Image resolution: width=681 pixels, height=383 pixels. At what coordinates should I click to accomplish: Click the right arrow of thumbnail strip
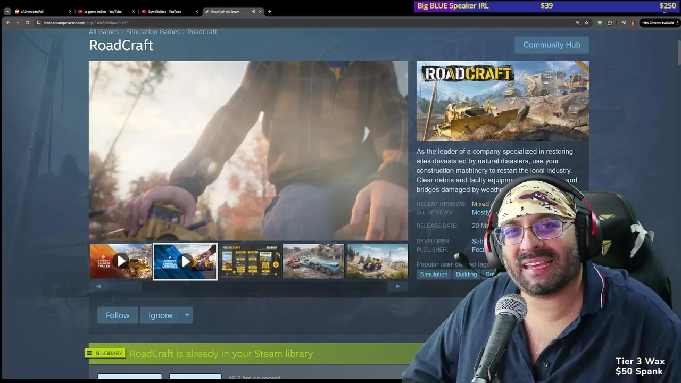[x=398, y=286]
